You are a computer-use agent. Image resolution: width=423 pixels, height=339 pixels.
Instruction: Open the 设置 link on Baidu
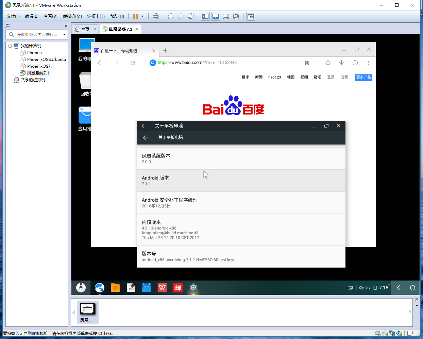coord(344,78)
